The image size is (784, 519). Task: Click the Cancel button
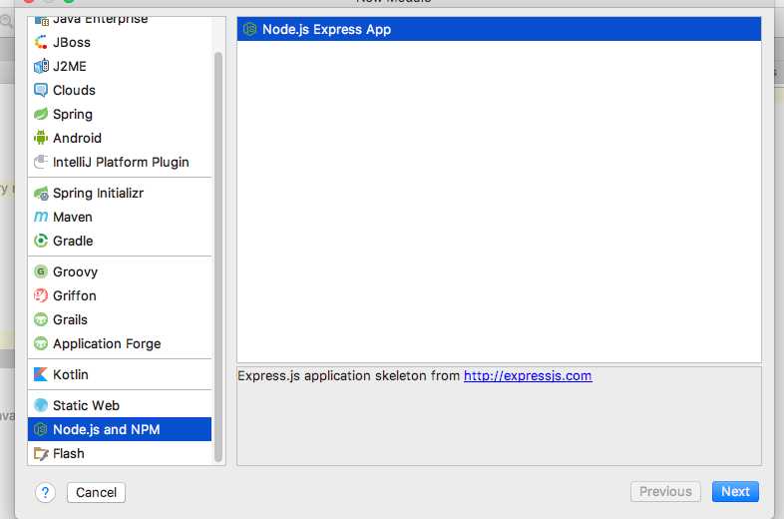point(96,492)
